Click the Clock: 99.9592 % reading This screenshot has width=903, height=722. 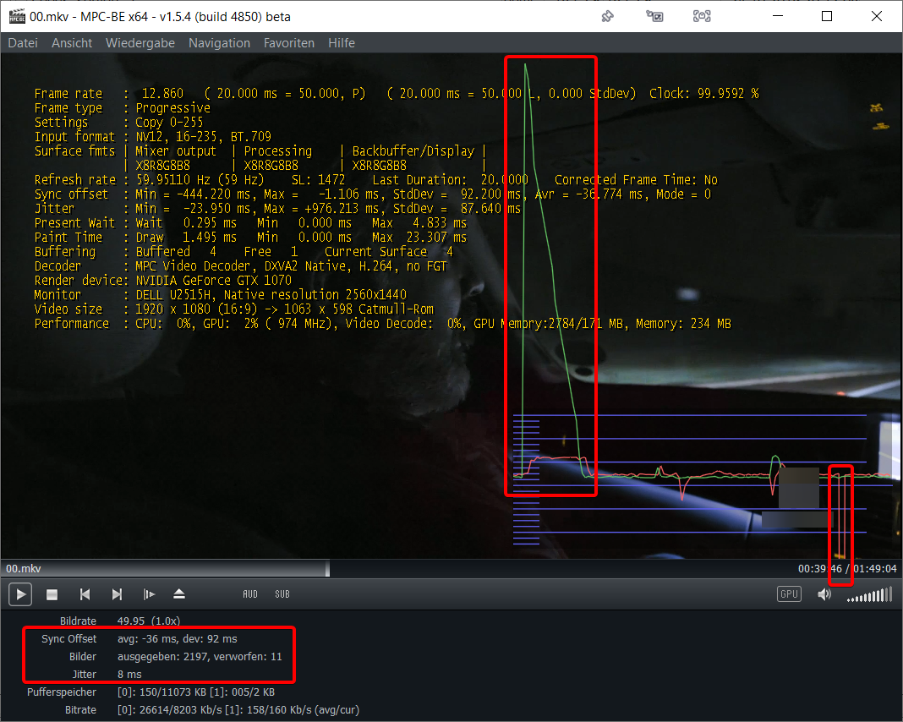pyautogui.click(x=703, y=93)
